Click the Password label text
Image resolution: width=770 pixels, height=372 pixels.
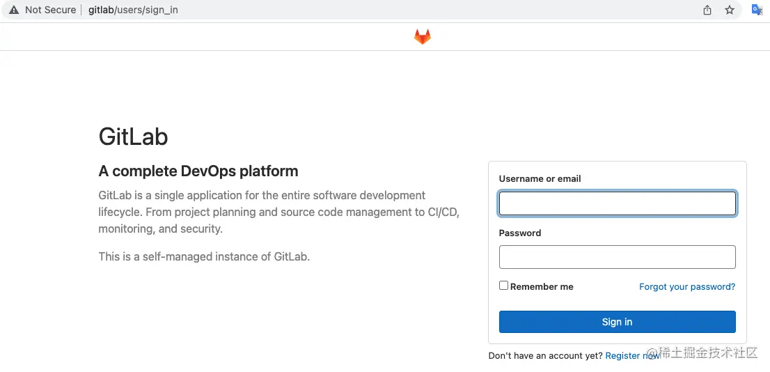520,233
